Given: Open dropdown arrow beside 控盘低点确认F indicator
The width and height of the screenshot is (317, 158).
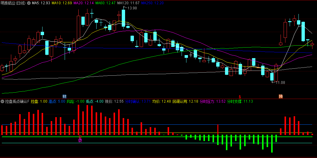Looking at the screenshot, I should coord(3,101).
